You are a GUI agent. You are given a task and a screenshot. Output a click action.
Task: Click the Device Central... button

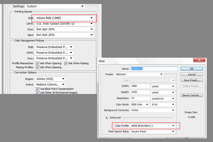192,95
